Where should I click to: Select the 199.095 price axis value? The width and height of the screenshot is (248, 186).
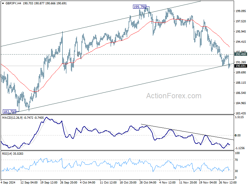coord(241,11)
